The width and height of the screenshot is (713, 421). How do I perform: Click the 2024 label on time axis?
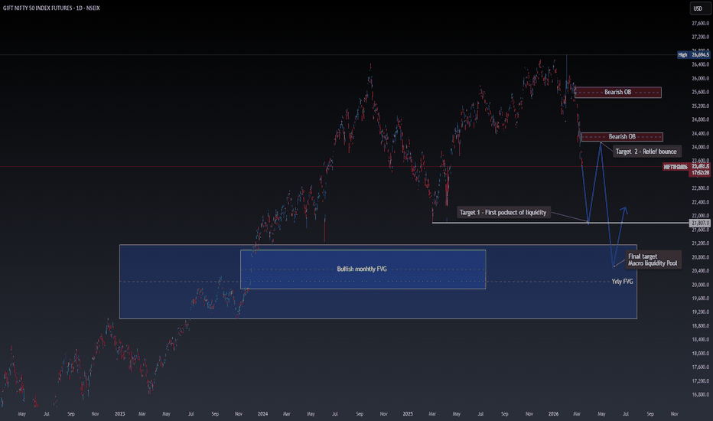262,413
